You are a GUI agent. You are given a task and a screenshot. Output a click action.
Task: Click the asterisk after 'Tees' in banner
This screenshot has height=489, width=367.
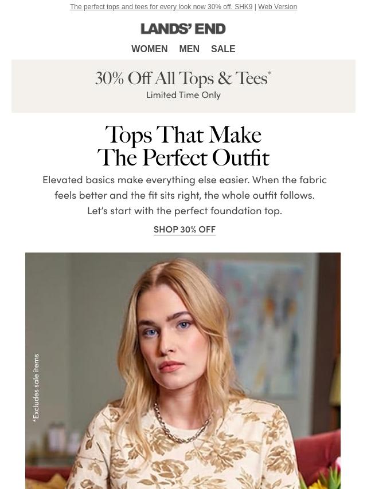coord(270,73)
